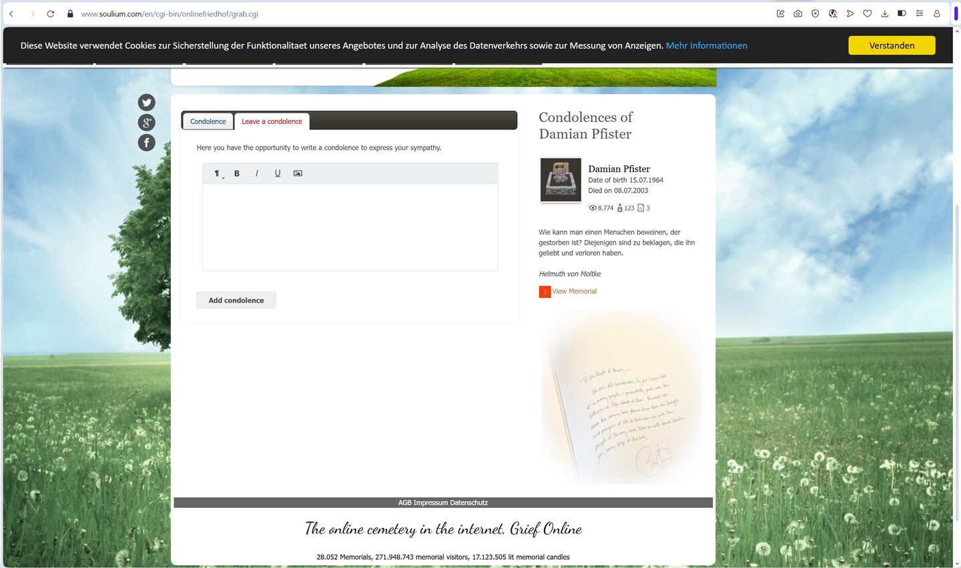Viewport: 961px width, 568px height.
Task: Click the Grief Online slogan text
Action: 443,529
